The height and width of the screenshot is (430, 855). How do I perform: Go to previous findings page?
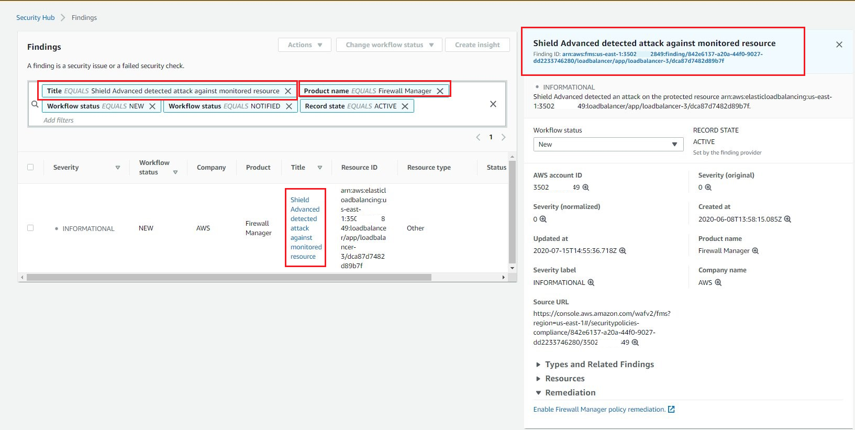point(478,137)
